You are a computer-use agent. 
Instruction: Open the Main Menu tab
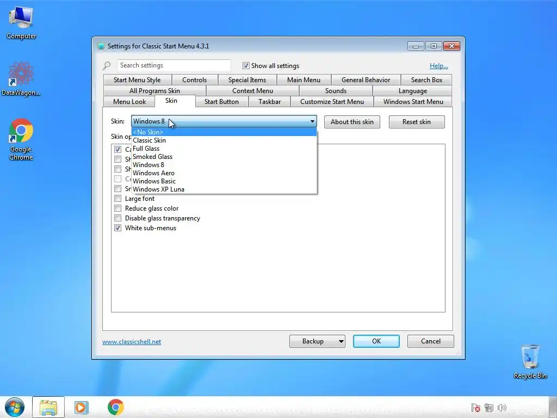click(304, 80)
